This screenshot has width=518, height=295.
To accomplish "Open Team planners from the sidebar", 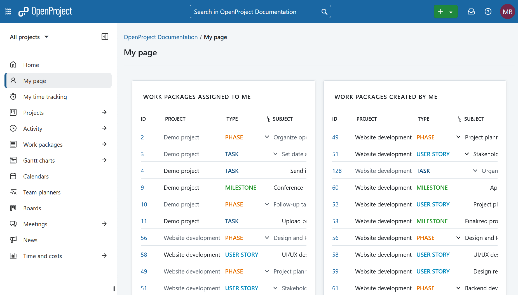I will [41, 192].
